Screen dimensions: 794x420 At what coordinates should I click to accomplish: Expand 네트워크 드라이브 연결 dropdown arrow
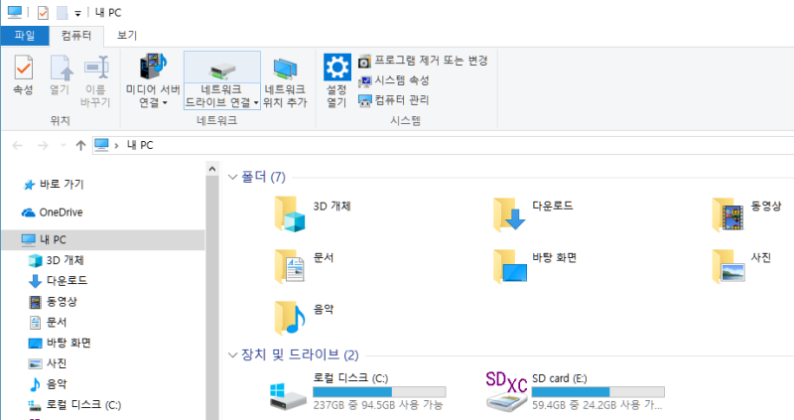pyautogui.click(x=256, y=103)
